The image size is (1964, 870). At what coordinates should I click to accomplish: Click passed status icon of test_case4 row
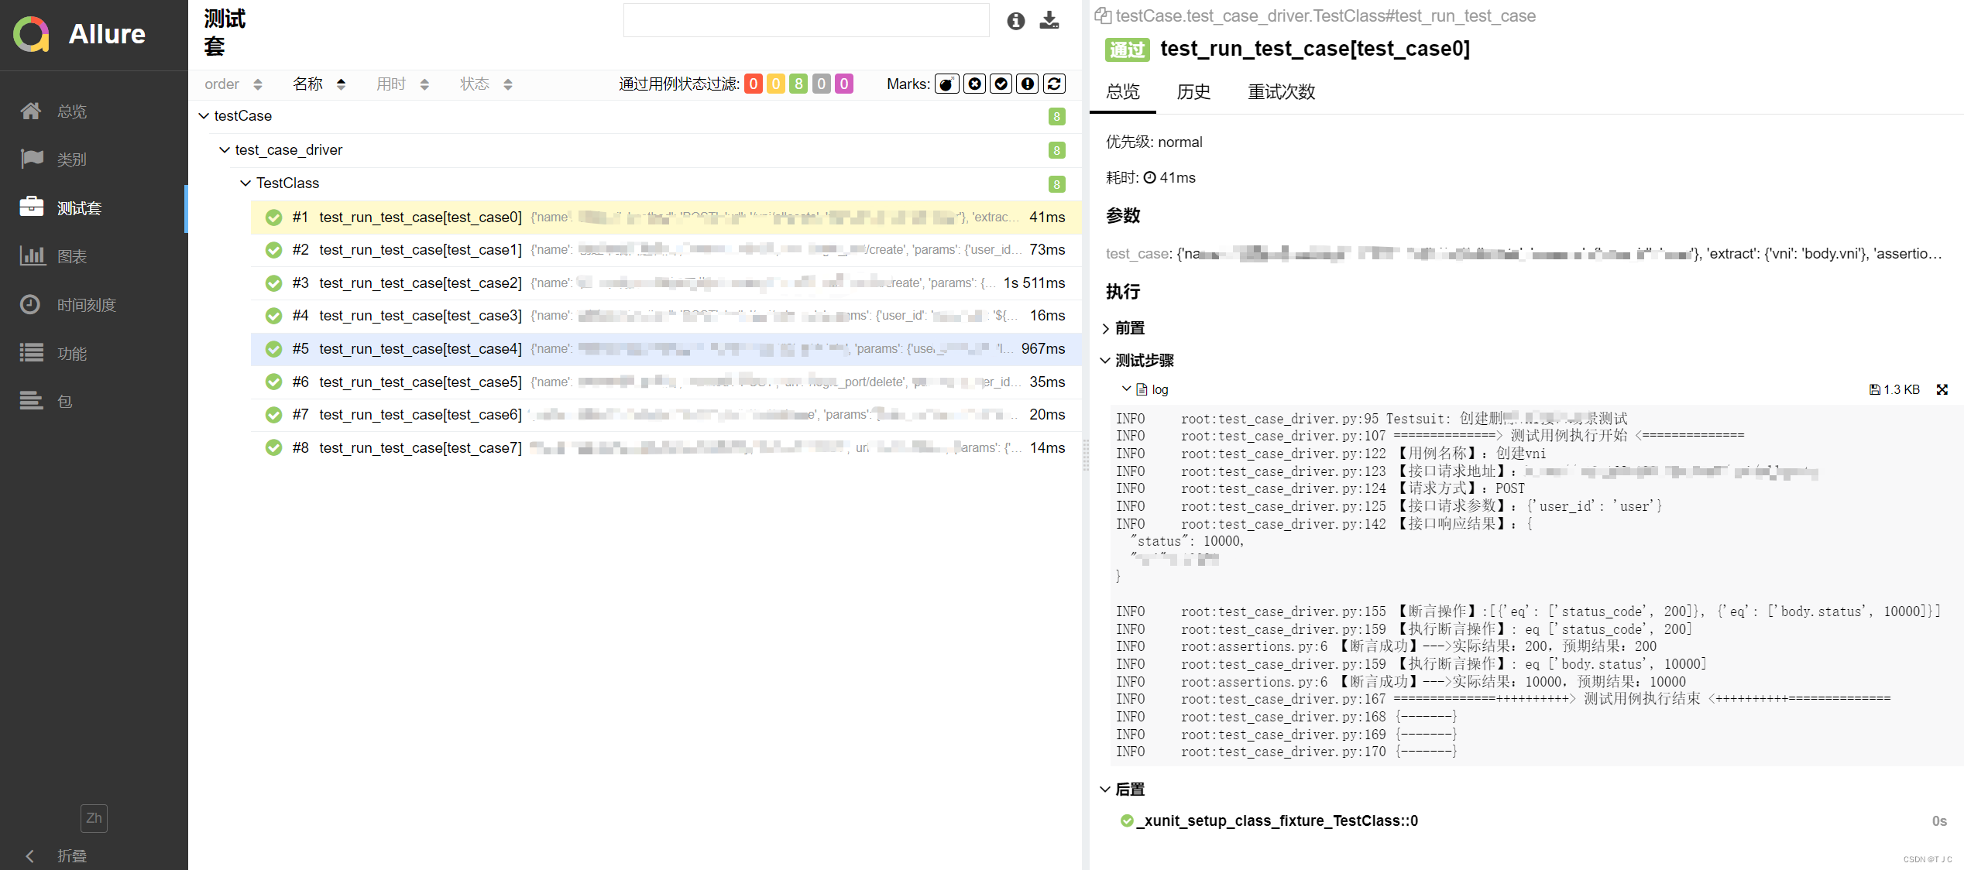pos(273,349)
